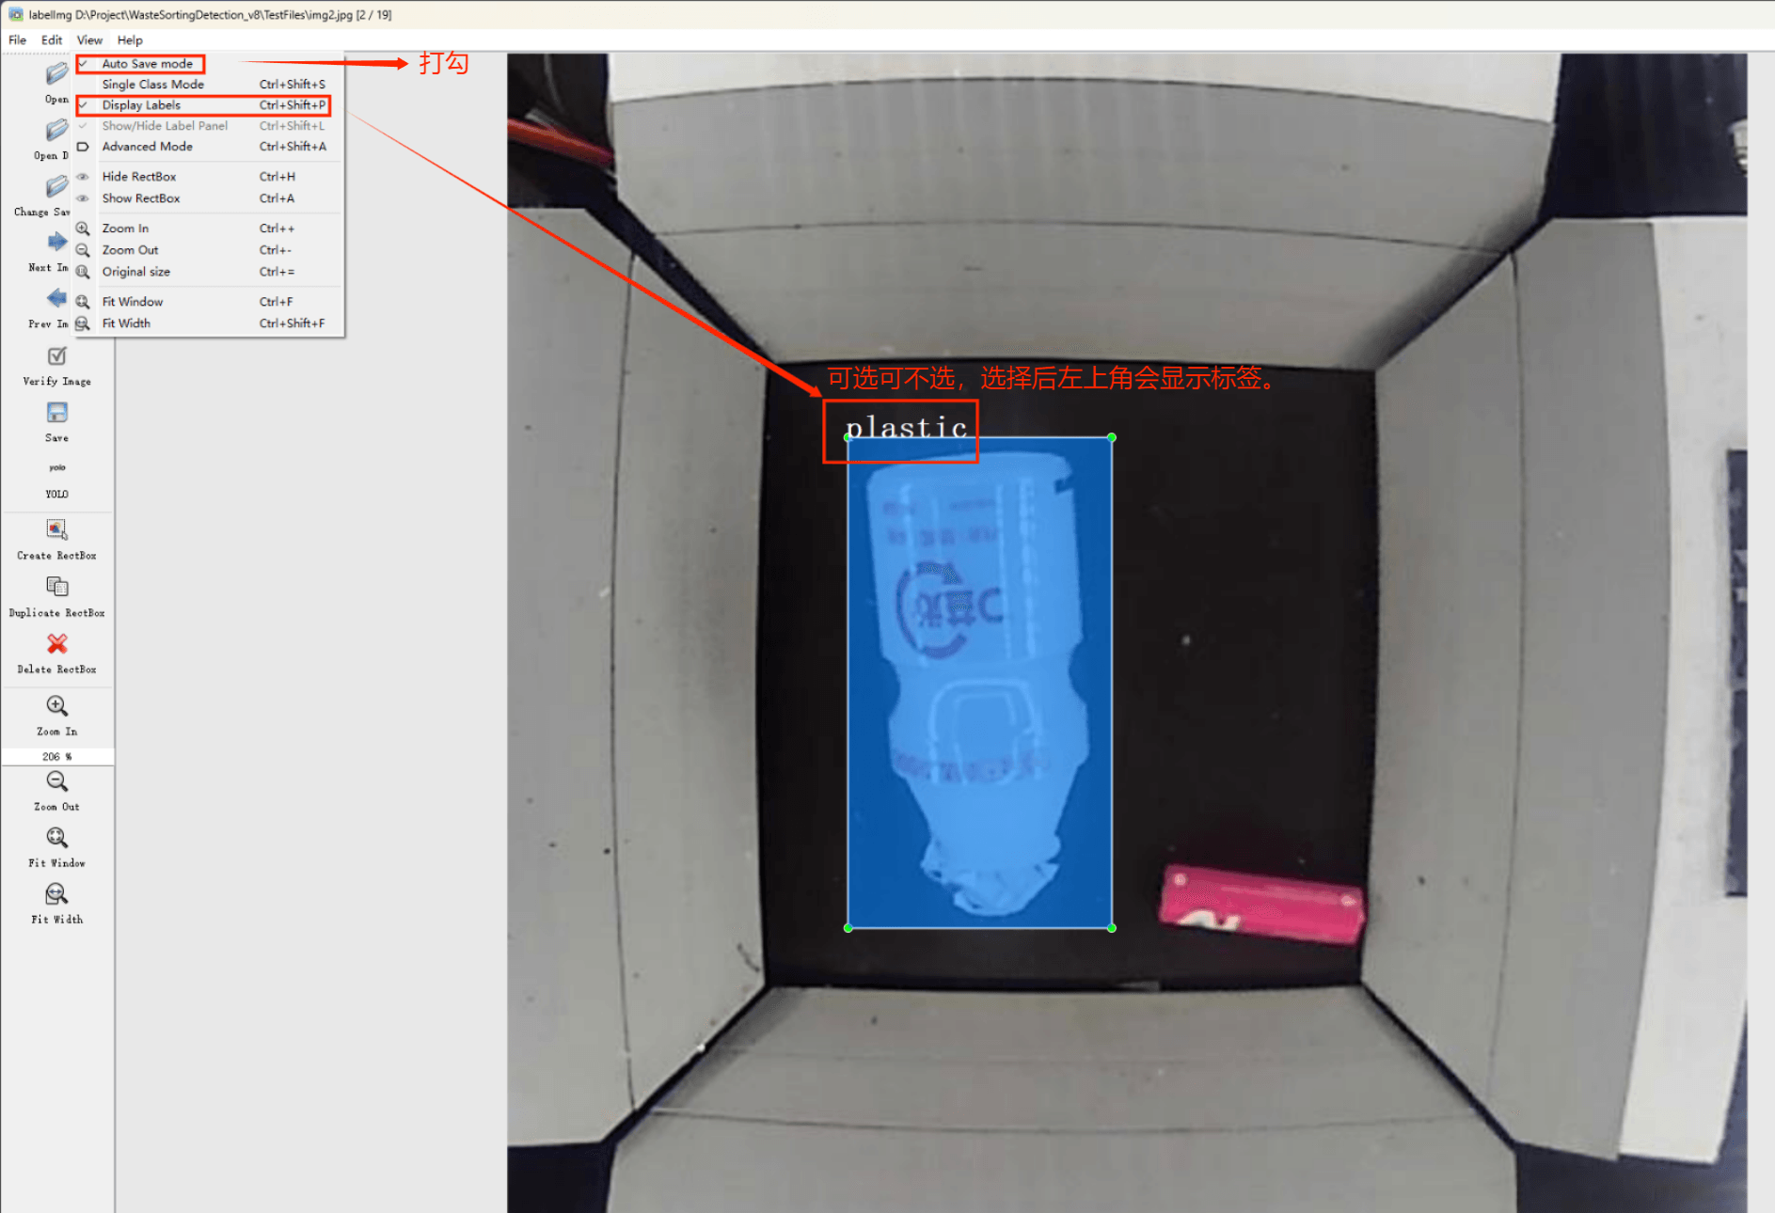Screen dimensions: 1775x1213
Task: Select Fit Width in View menu
Action: [x=210, y=323]
